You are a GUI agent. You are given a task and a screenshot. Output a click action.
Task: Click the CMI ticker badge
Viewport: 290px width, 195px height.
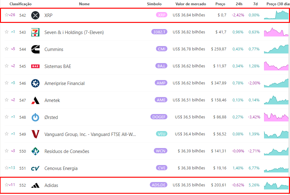162,49
